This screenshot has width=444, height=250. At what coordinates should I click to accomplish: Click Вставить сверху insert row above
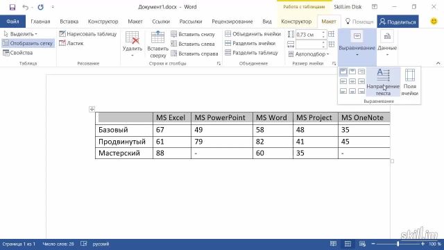[157, 44]
